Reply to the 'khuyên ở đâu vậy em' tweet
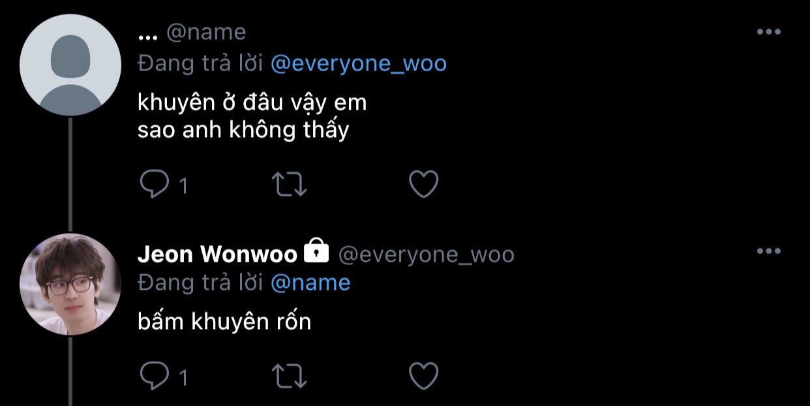This screenshot has height=406, width=810. [x=155, y=185]
